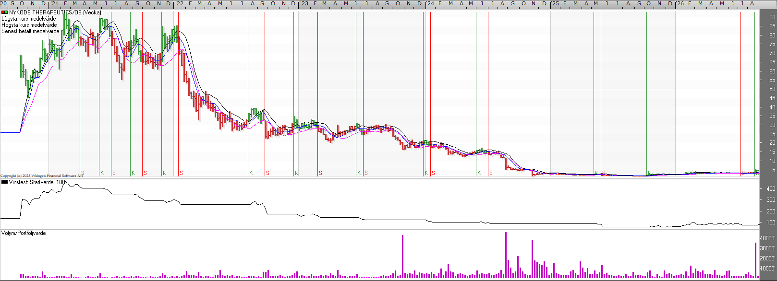Click the sell marker S in February 2023
This screenshot has height=281, width=777.
(x=320, y=173)
